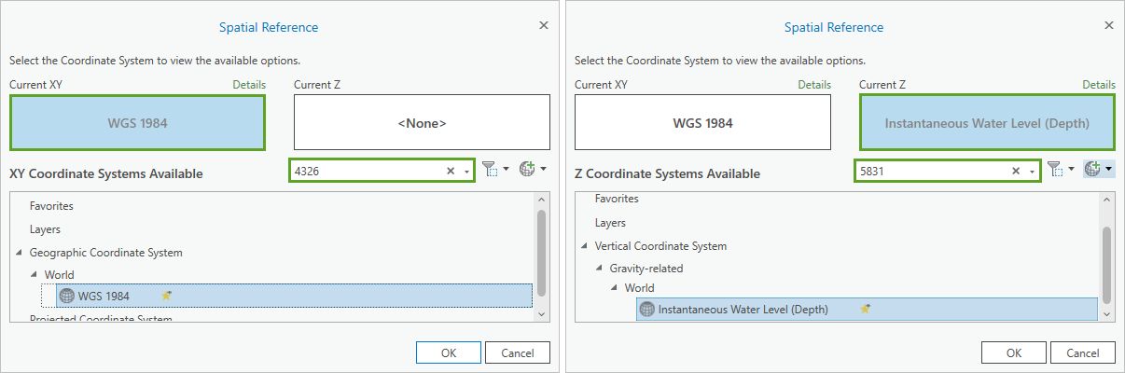
Task: Collapse the Gravity-related tree node
Action: 600,269
